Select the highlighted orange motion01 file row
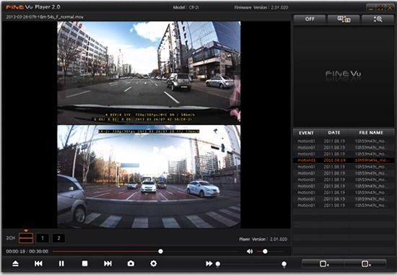Viewport: 397px width, 275px height. click(x=344, y=160)
